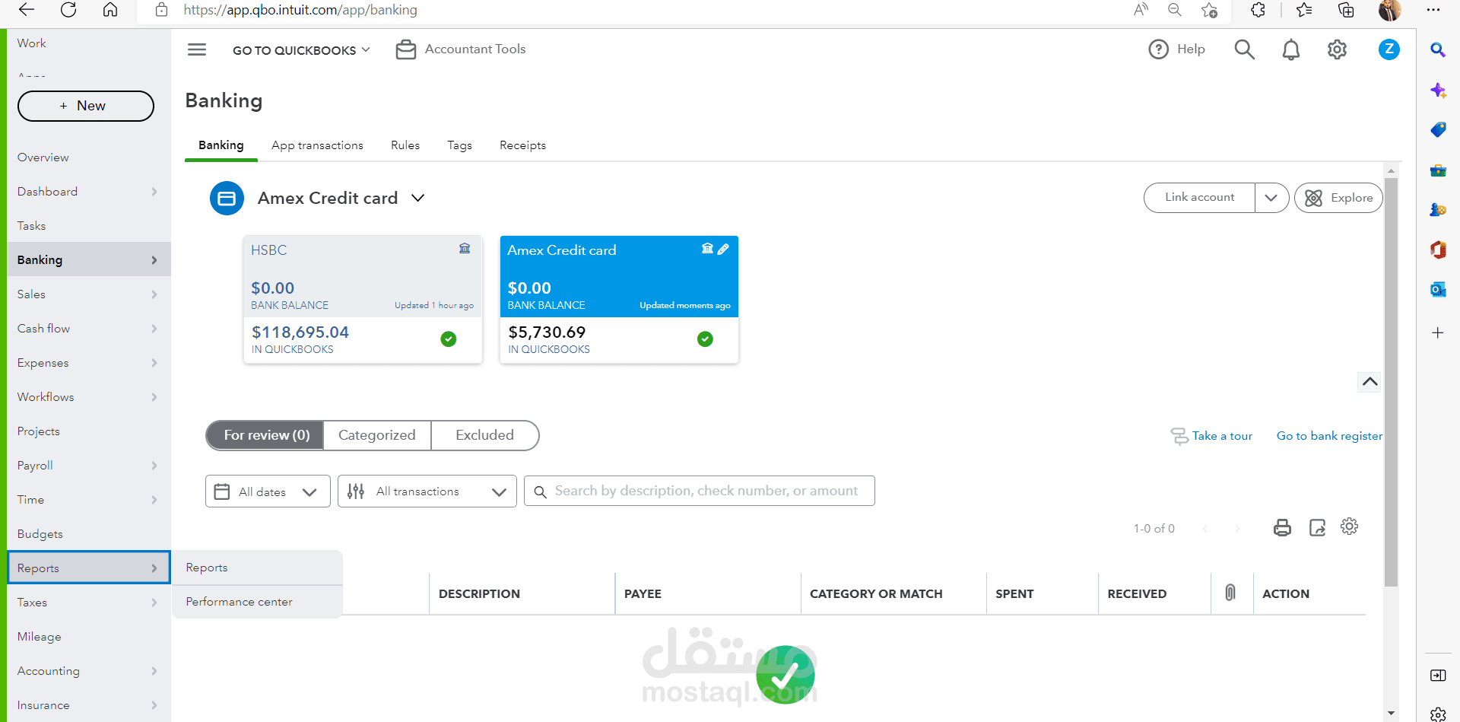Switch to the App transactions tab
The width and height of the screenshot is (1460, 722).
317,145
